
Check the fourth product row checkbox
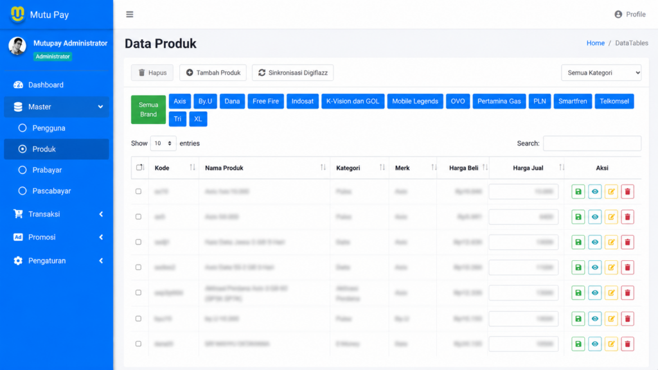(x=138, y=267)
